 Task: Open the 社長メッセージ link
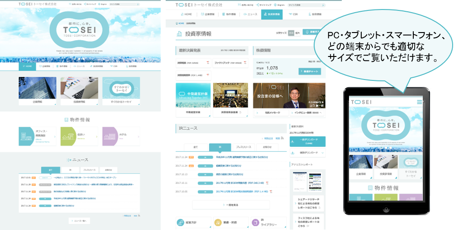pyautogui.click(x=271, y=113)
